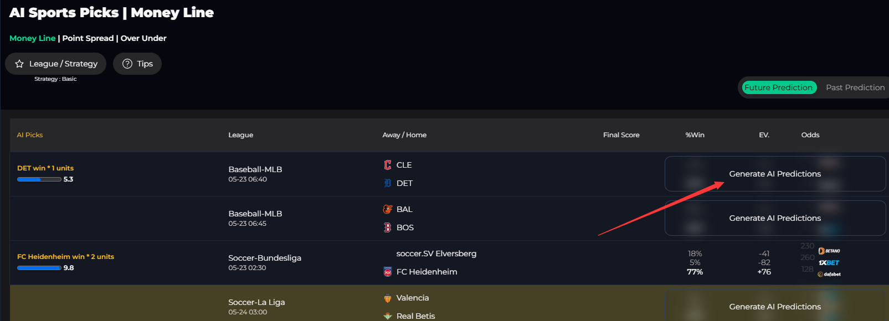Viewport: 889px width, 321px height.
Task: Select the Over Under tab
Action: (143, 38)
